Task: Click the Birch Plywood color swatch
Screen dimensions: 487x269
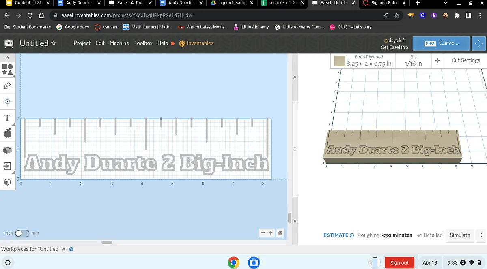Action: point(339,61)
